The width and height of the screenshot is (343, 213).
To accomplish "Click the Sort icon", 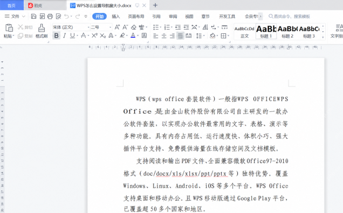I will click(x=205, y=27).
